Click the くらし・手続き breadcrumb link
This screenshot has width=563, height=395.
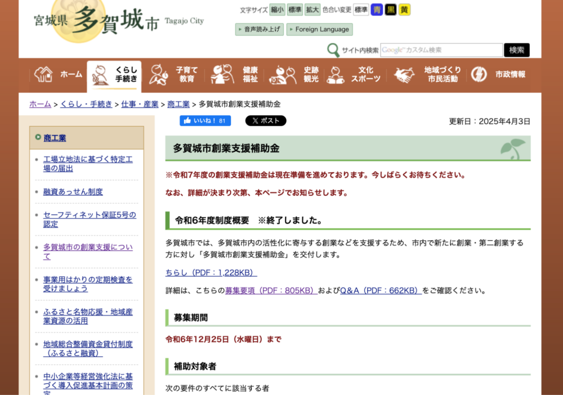tap(86, 104)
